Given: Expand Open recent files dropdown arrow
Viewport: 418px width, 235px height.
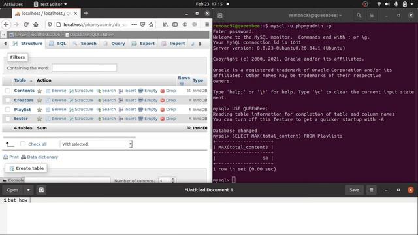Looking at the screenshot, I should tap(28, 190).
